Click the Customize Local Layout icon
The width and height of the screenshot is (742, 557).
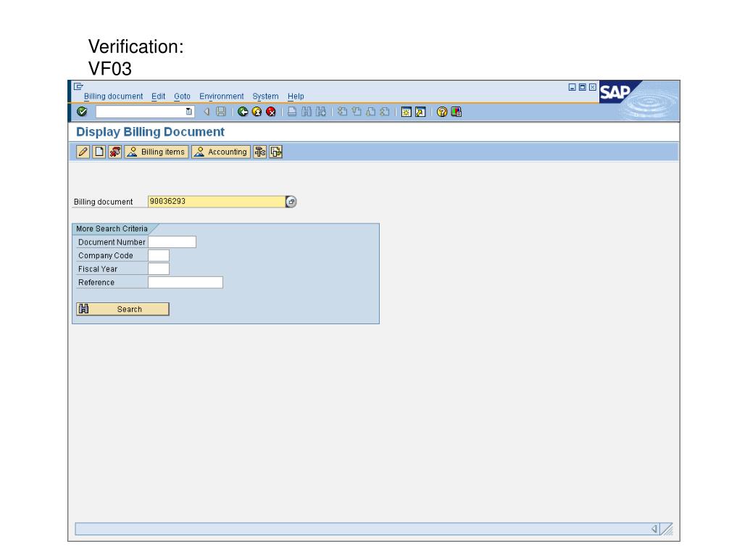[457, 112]
